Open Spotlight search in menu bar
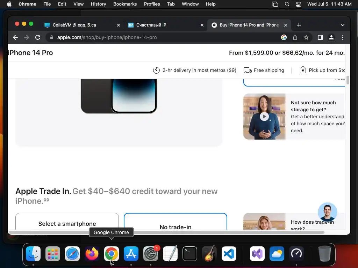Viewport: 358px width, 268px height. pyautogui.click(x=287, y=4)
